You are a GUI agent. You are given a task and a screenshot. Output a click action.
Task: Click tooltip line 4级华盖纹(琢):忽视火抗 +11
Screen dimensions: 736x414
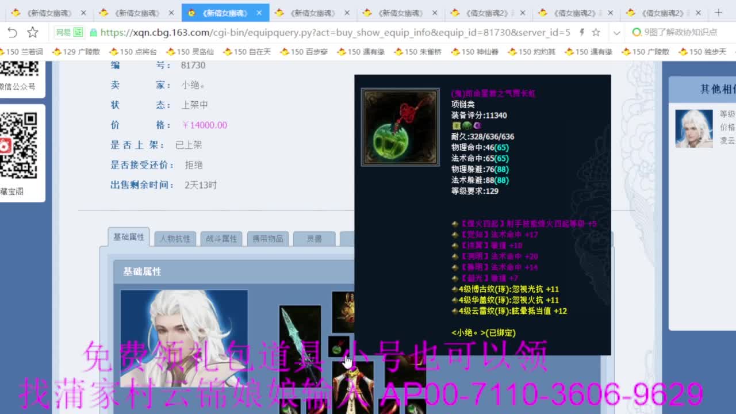pos(505,300)
